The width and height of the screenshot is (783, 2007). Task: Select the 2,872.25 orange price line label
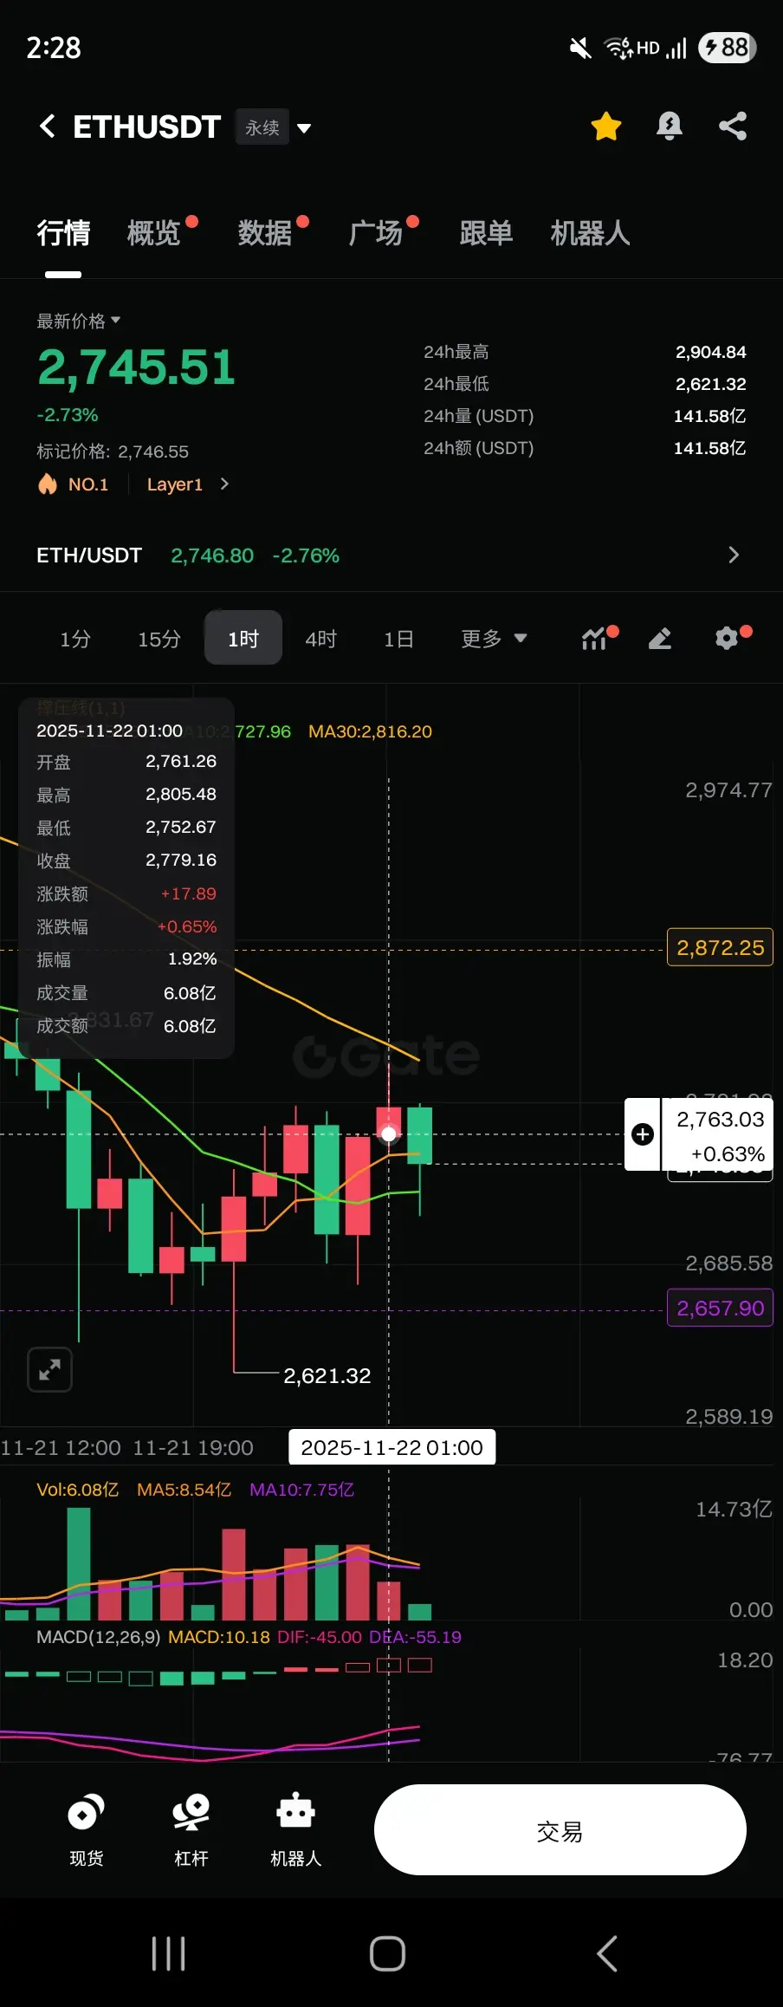click(720, 948)
